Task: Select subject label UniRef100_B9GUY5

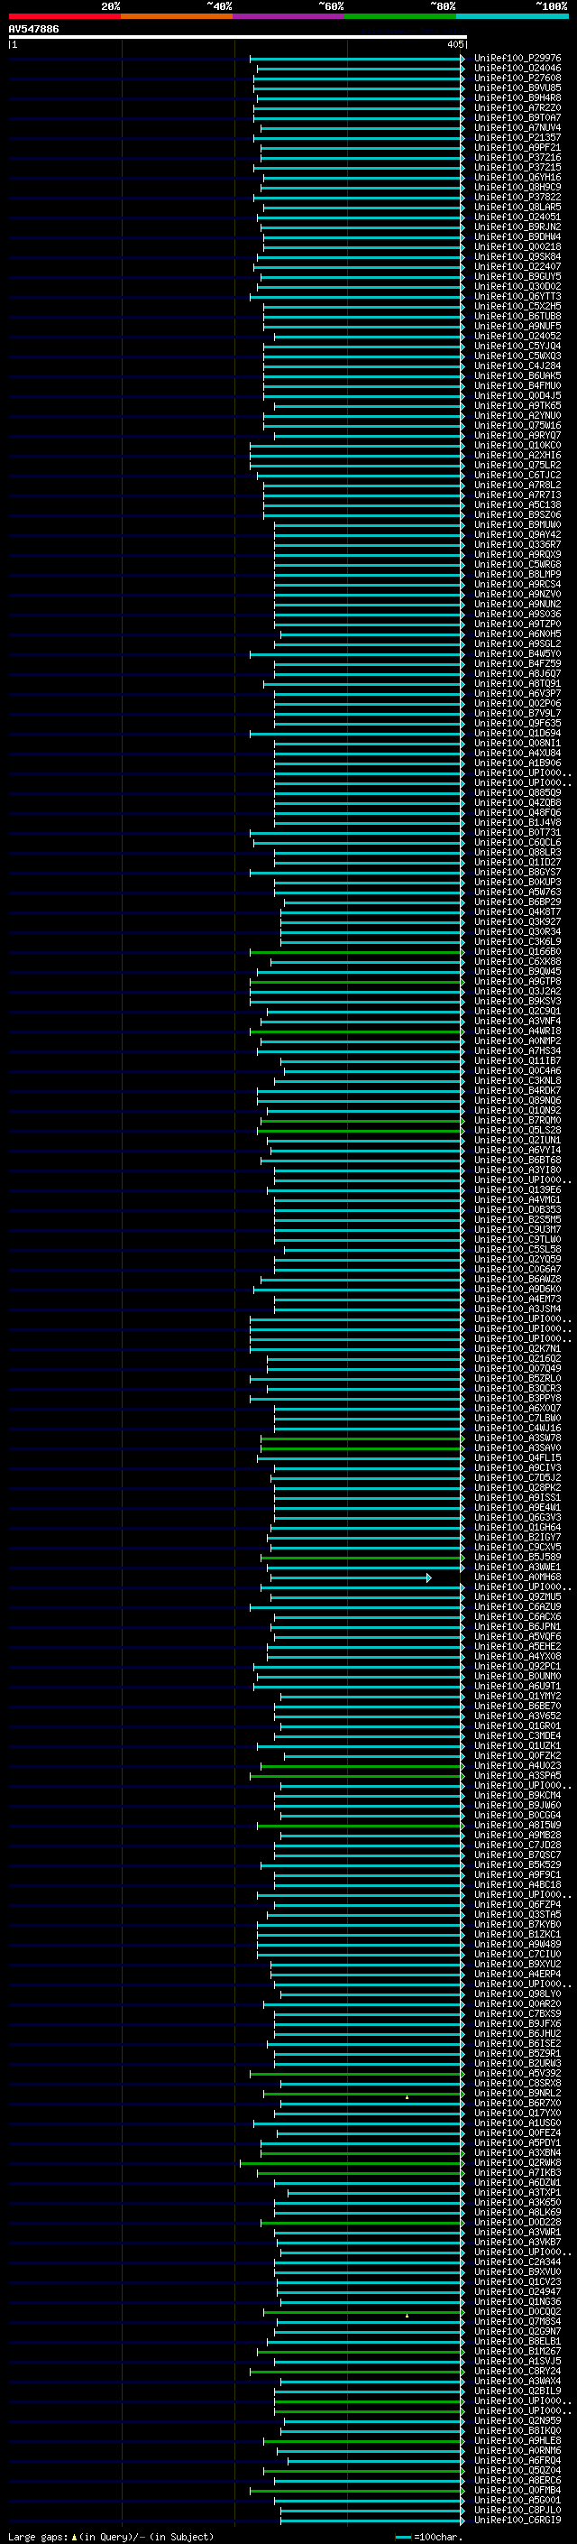Action: click(x=517, y=276)
